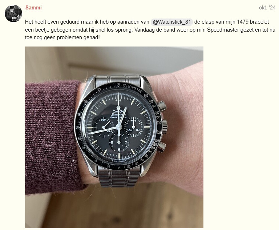
Task: Click the TACHYMETRE text on the bezel
Action: tap(133, 88)
